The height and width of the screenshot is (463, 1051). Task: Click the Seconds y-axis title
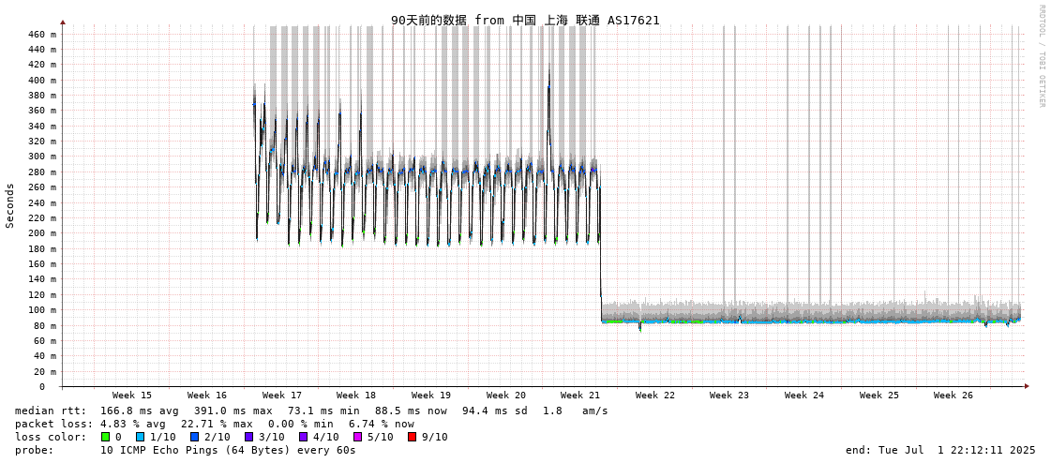(x=10, y=205)
